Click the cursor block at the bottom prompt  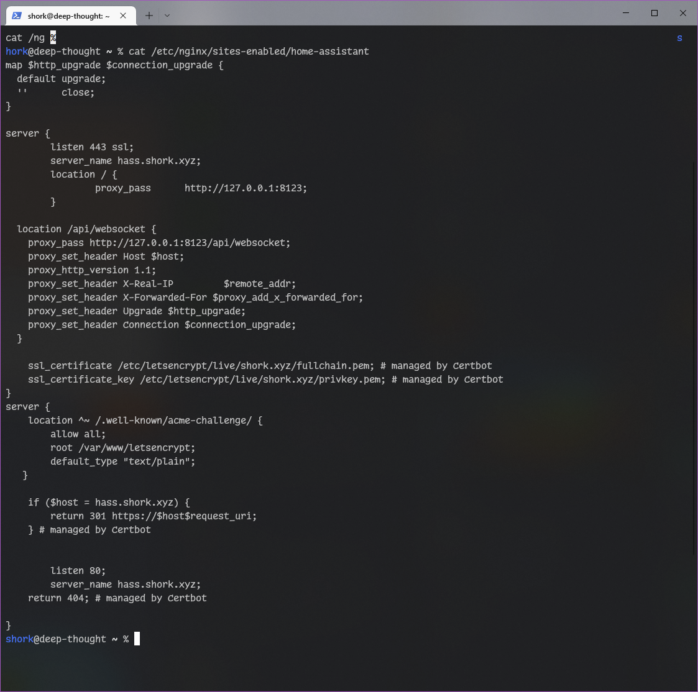pyautogui.click(x=137, y=639)
